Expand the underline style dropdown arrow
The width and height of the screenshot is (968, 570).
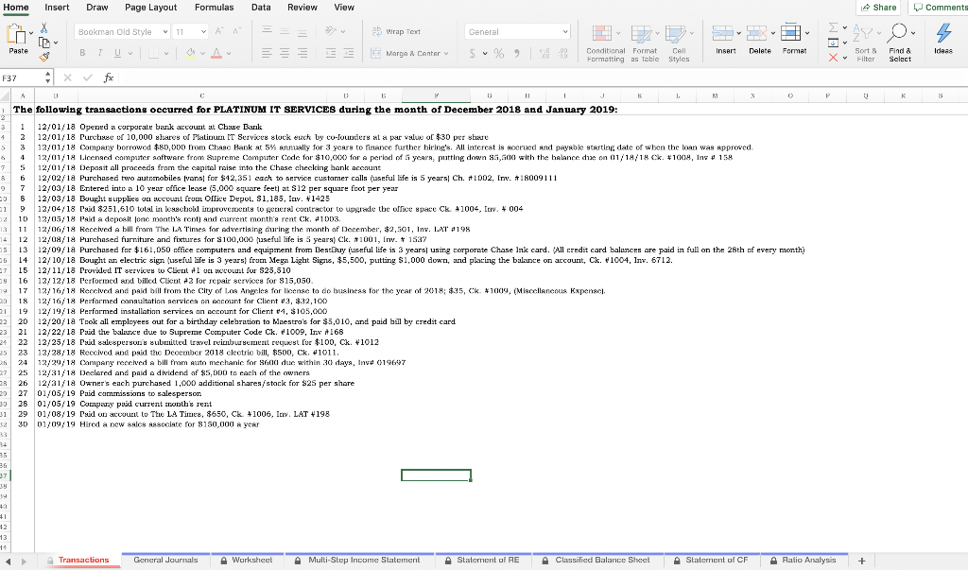(130, 54)
